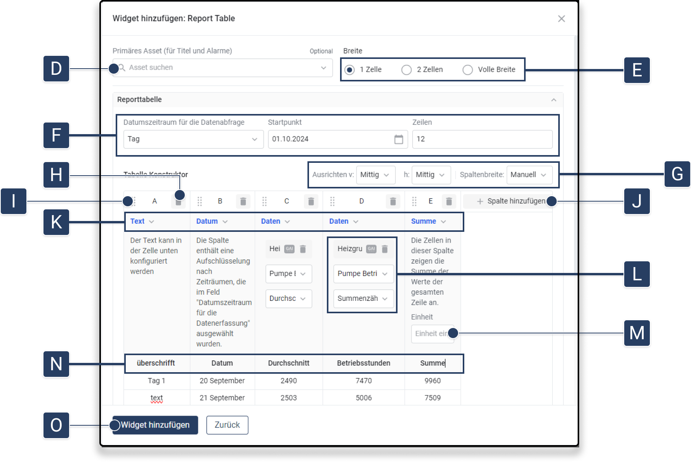
Task: Click trash icon for column B
Action: tap(243, 201)
